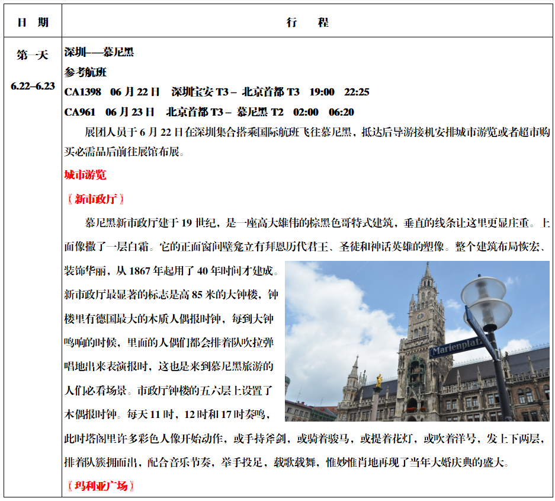This screenshot has width=555, height=501.
Task: Select the red 城市游览 heading
Action: pyautogui.click(x=85, y=175)
